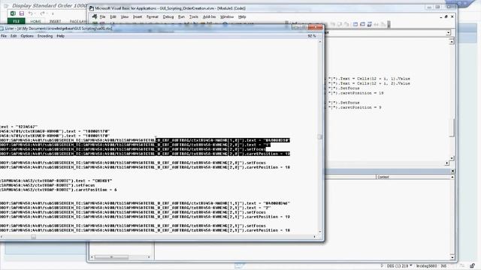Open Debug menu in VBA editor

click(x=168, y=16)
